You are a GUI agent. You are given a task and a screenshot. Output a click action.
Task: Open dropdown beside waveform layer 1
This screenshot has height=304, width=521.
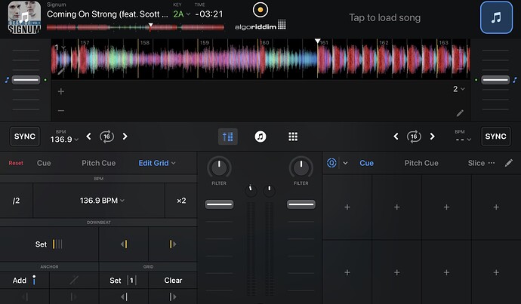[60, 48]
